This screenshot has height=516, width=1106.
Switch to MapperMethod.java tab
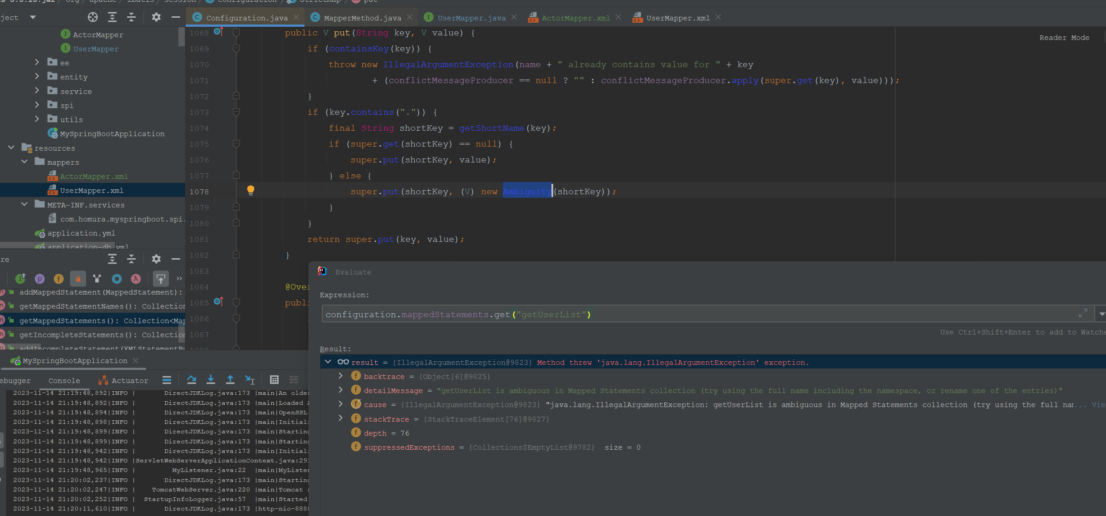tap(362, 18)
